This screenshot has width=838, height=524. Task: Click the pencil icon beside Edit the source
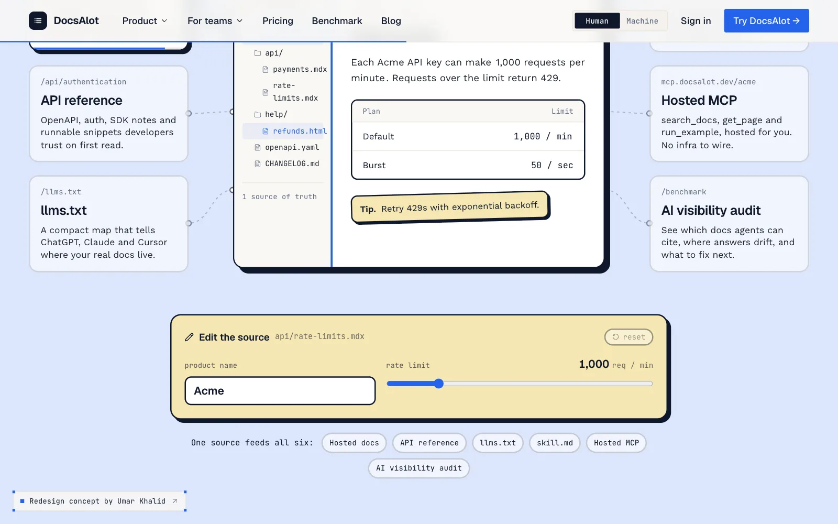189,337
